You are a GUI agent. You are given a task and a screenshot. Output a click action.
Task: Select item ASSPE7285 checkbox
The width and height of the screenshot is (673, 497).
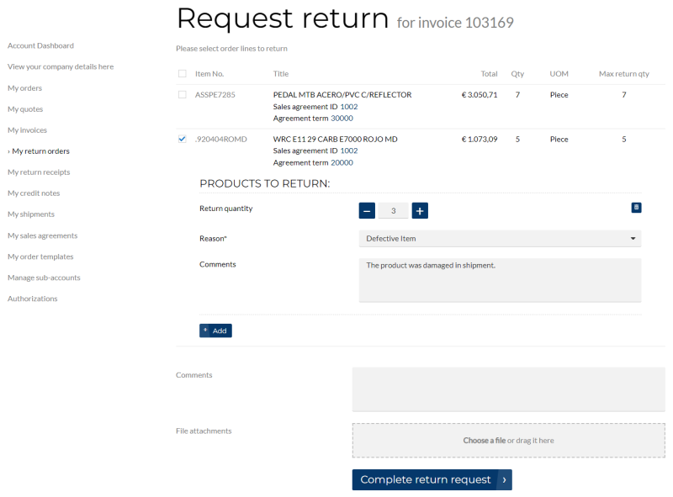pyautogui.click(x=183, y=95)
